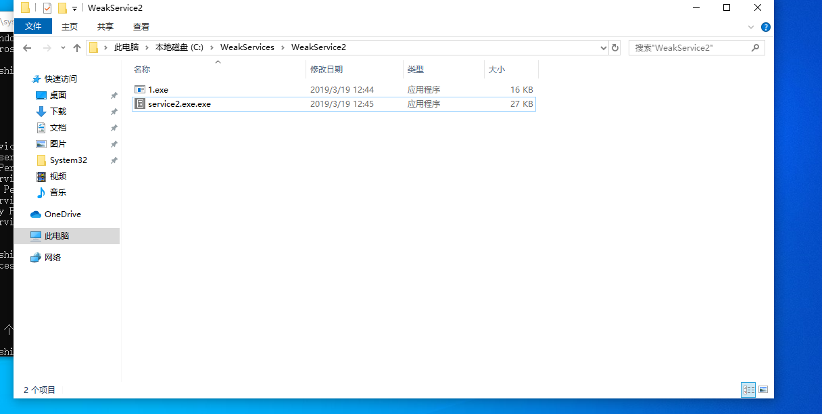Open Explorer help question mark icon
Screen dimensions: 822x414
tap(766, 27)
